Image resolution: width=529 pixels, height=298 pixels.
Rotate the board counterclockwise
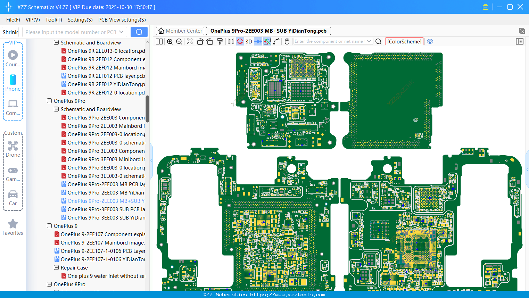tap(200, 42)
